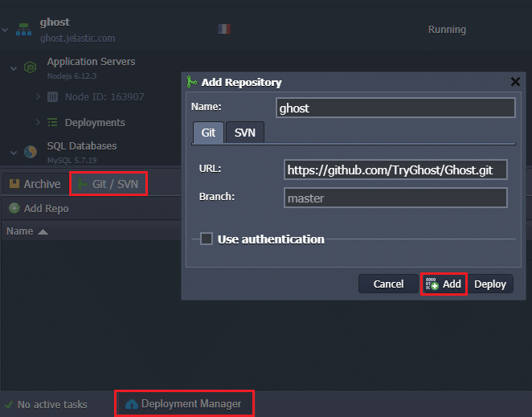Click the Nodejs 6.12.3 version label
The image size is (532, 417).
(x=72, y=76)
